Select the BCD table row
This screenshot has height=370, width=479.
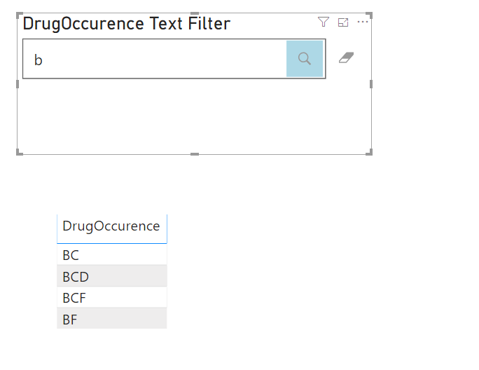click(x=111, y=277)
